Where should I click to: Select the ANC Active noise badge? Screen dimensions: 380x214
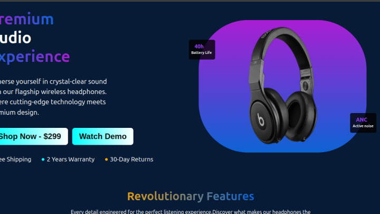coord(363,123)
